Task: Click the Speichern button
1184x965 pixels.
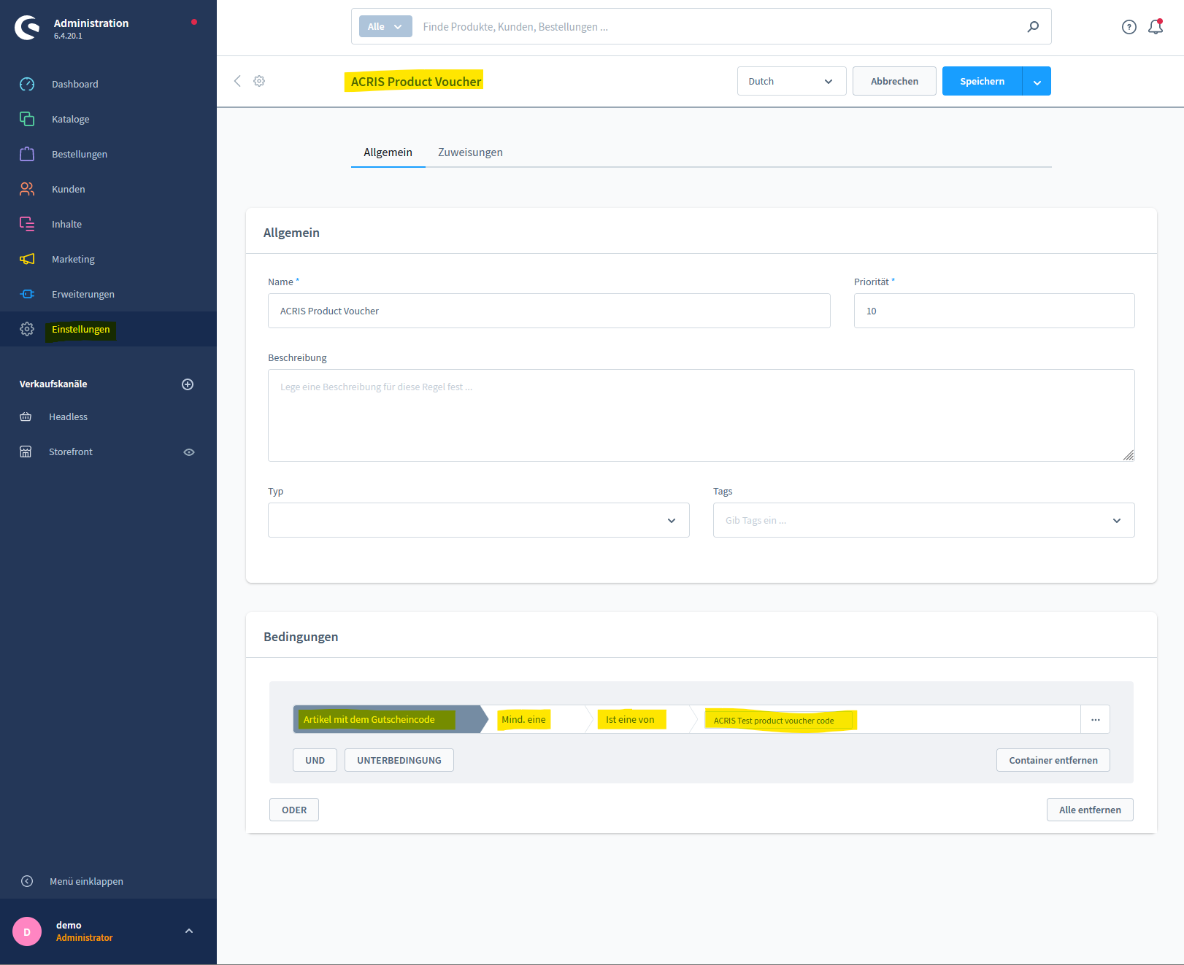Action: tap(983, 81)
